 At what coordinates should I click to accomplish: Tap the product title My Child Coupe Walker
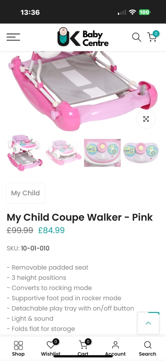[x=80, y=217]
